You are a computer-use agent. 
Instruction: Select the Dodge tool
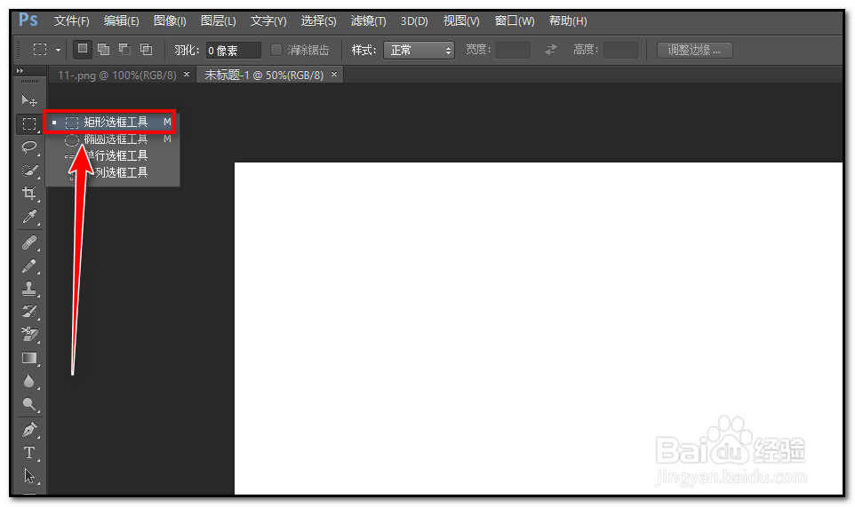[29, 404]
